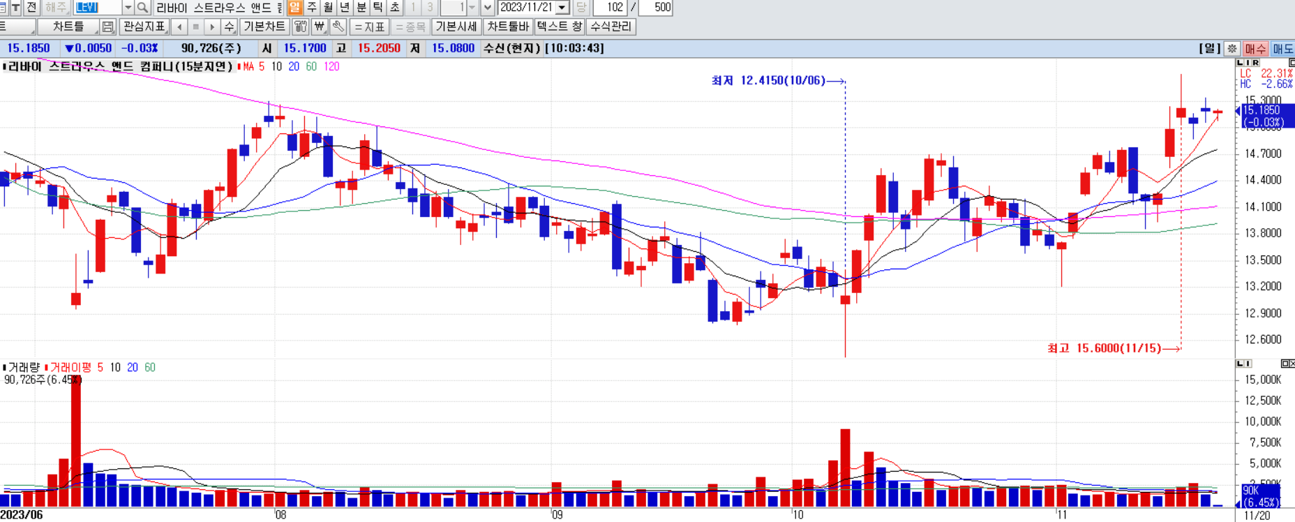Open the 텍스트 창 menu
This screenshot has height=522, width=1295.
560,27
